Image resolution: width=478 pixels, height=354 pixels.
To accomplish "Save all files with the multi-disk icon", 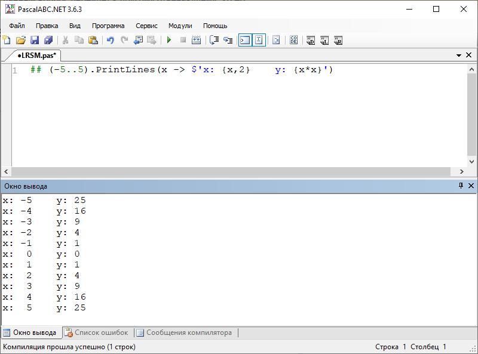I will (x=48, y=40).
